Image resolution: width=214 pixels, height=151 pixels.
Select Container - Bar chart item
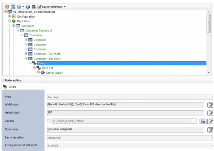47,59
